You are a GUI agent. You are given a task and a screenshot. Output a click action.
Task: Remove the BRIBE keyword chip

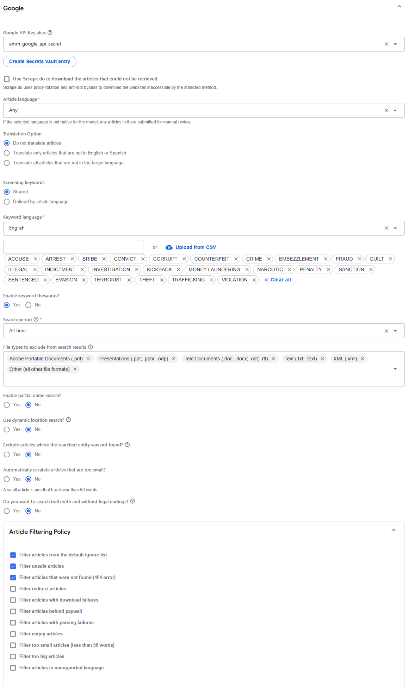point(104,259)
